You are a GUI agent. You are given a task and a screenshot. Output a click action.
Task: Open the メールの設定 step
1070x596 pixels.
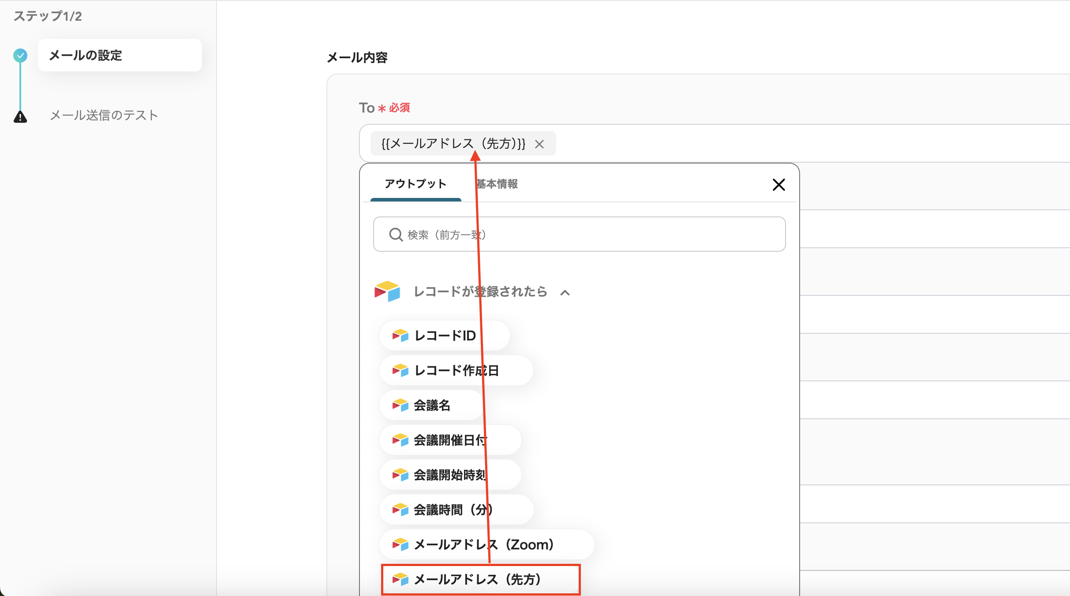click(x=120, y=56)
